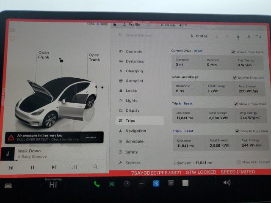Open the Autopilot settings menu

click(134, 81)
